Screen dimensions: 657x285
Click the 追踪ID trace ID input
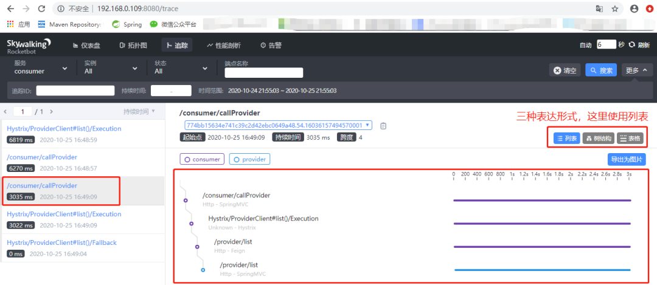[x=75, y=91]
